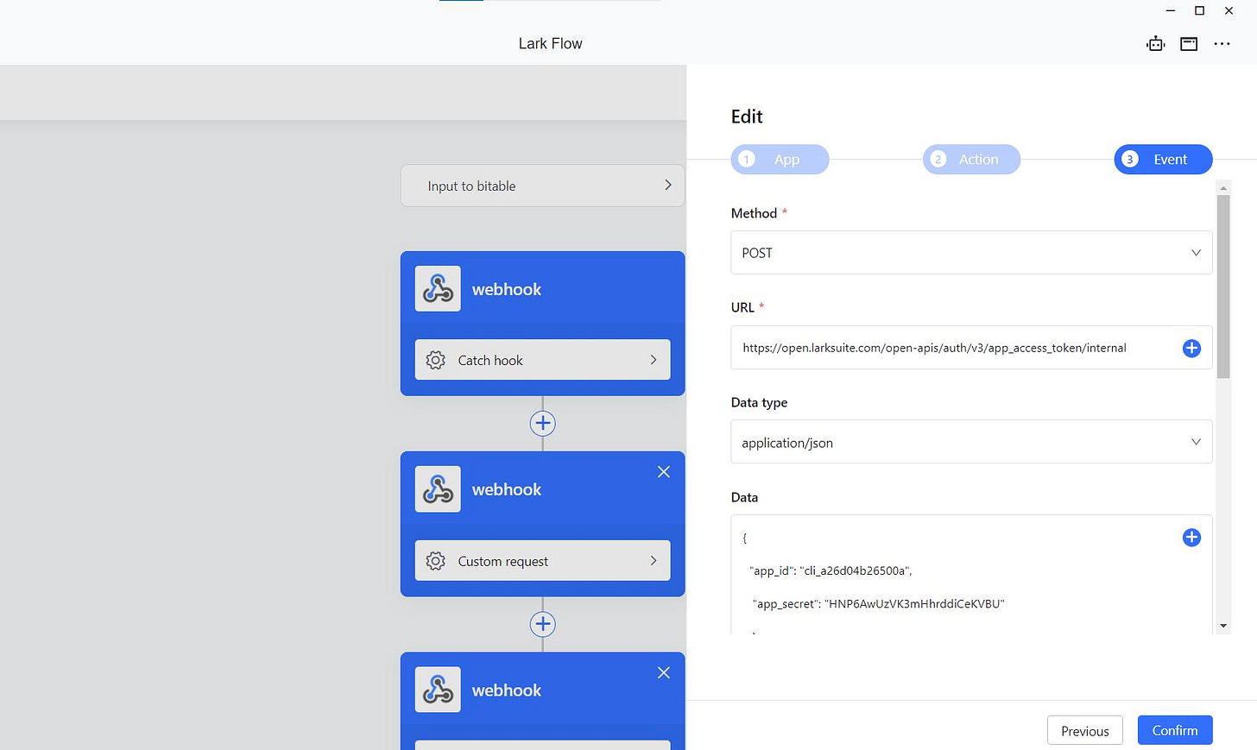The width and height of the screenshot is (1257, 750).
Task: Open the Data type dropdown showing application/json
Action: pyautogui.click(x=971, y=442)
